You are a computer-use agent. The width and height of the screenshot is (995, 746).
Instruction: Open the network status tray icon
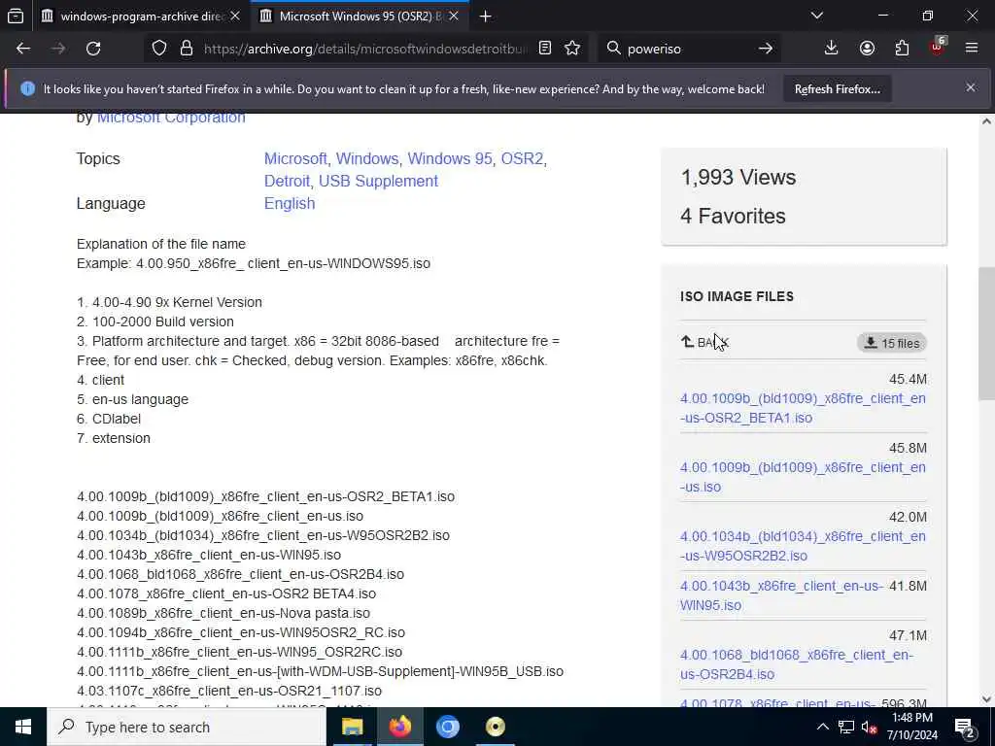tap(846, 727)
